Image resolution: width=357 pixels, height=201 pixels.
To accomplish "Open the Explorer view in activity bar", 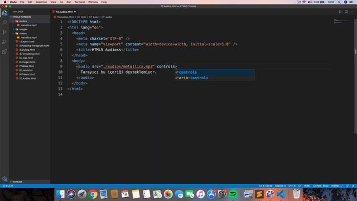I will 4,13.
